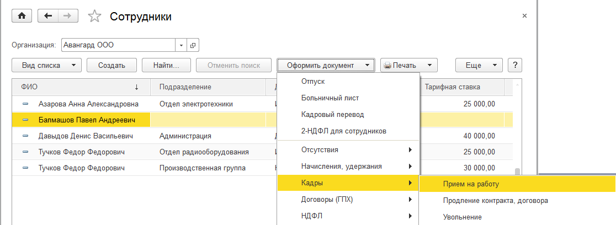Expand the Договоры (ГПХ) submenu
Image resolution: width=616 pixels, height=225 pixels.
pyautogui.click(x=348, y=199)
